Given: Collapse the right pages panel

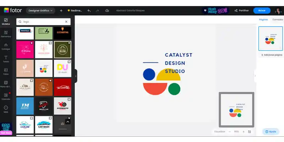Looking at the screenshot, I should 255,76.
